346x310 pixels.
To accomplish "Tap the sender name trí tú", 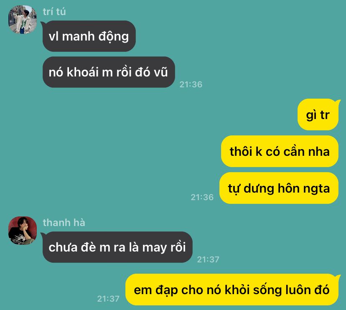I will 54,12.
